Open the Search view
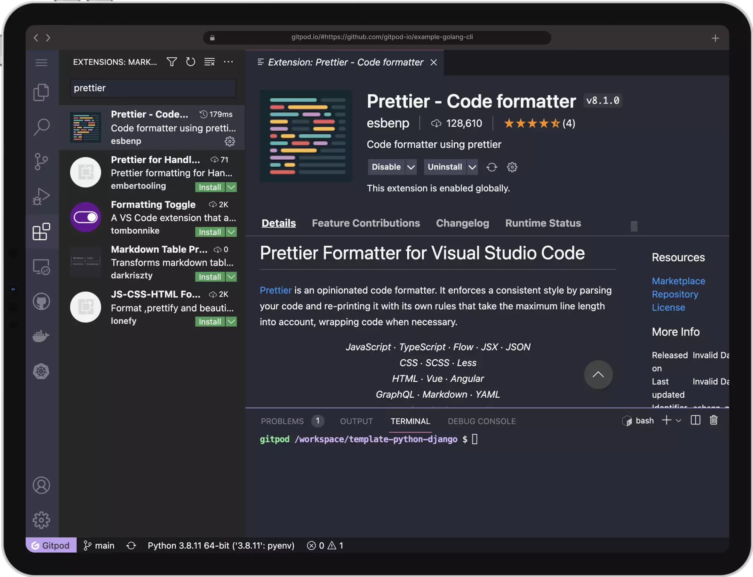Screen dimensions: 753x577 click(41, 127)
